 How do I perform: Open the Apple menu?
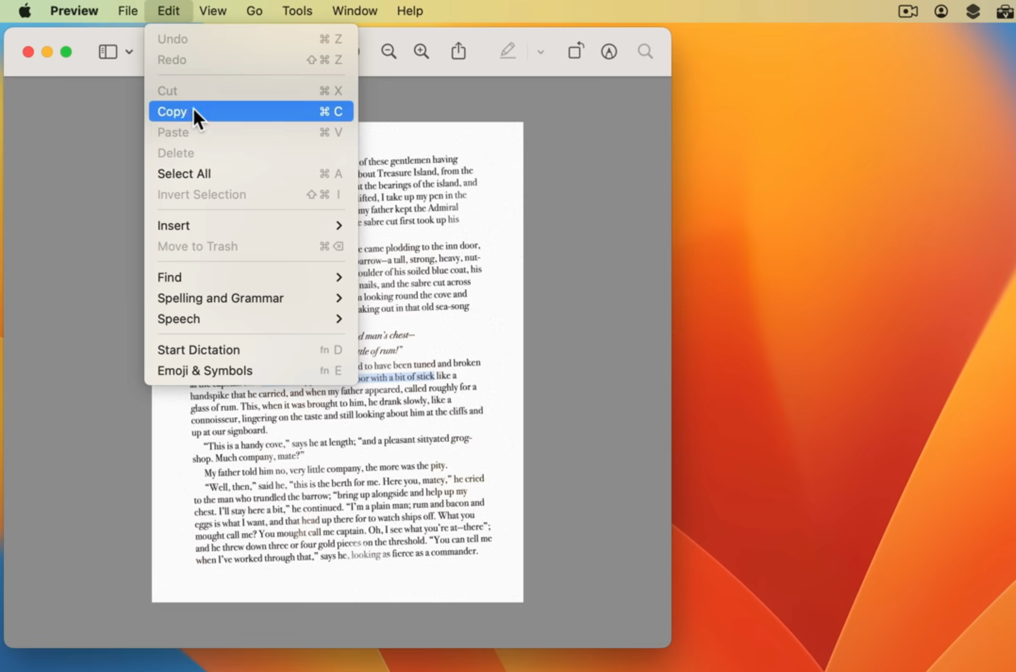coord(25,11)
